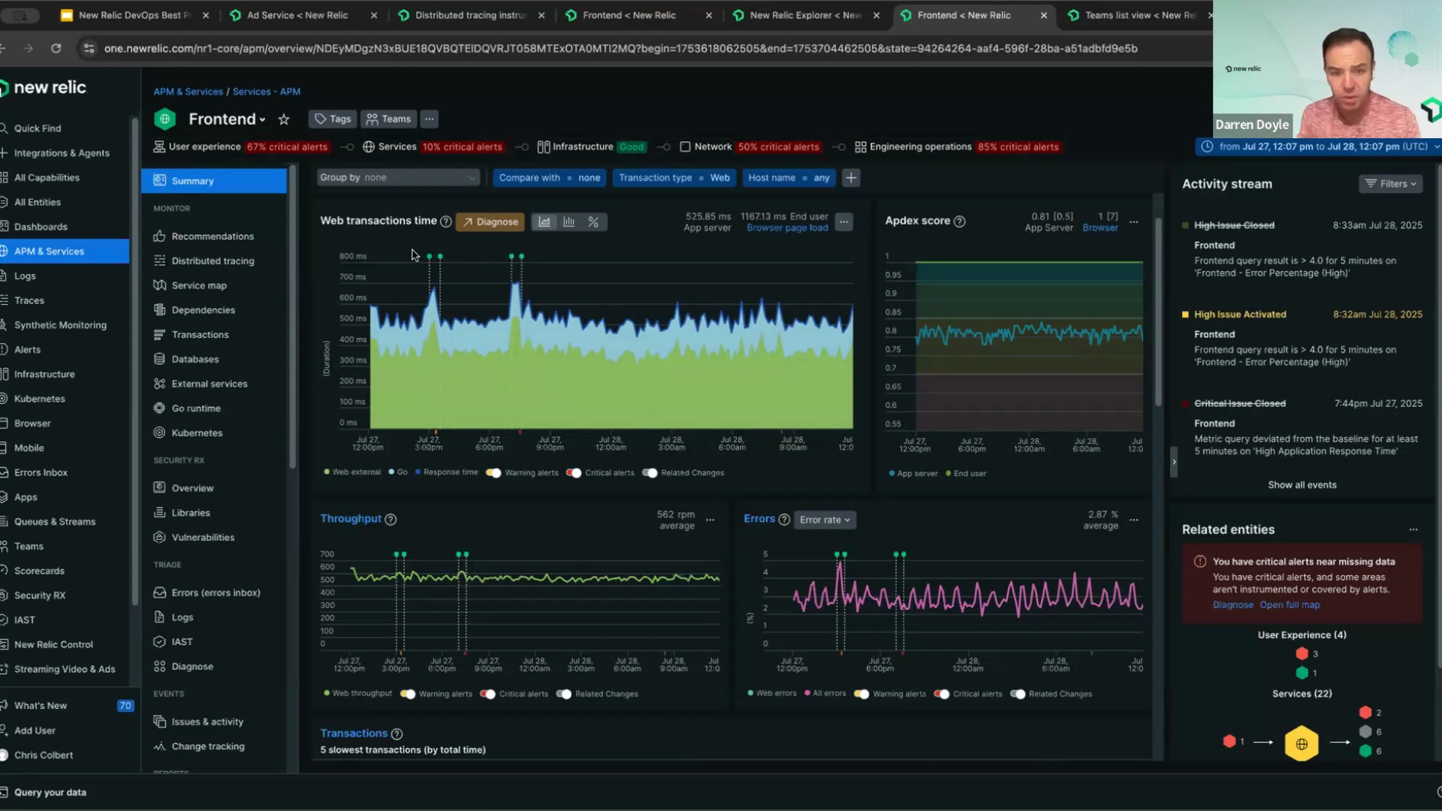This screenshot has width=1442, height=811.
Task: Open the Databases page
Action: point(195,360)
